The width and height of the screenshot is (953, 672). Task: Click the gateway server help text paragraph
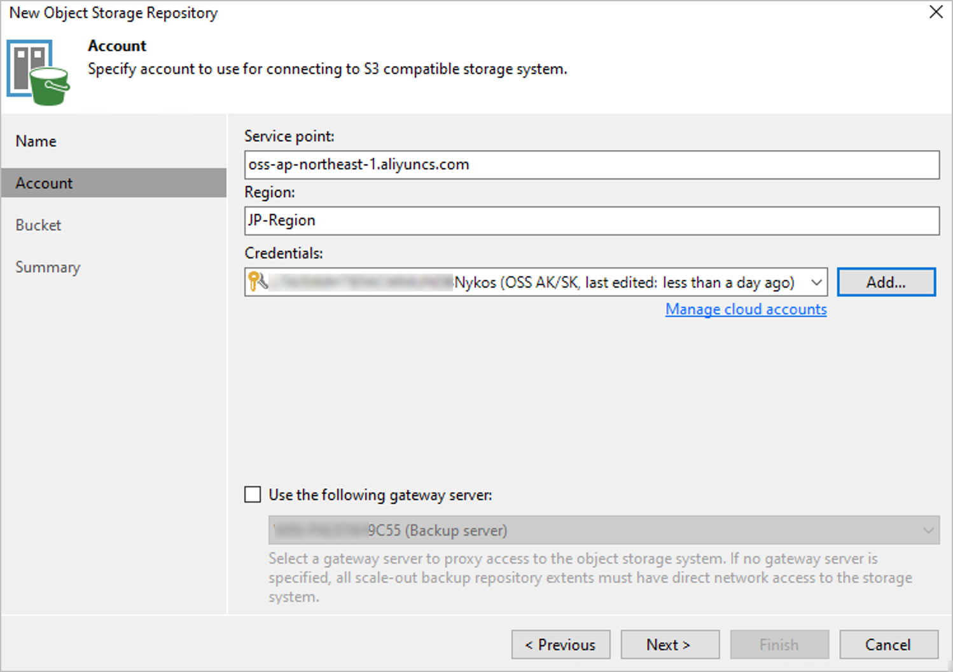coord(590,578)
